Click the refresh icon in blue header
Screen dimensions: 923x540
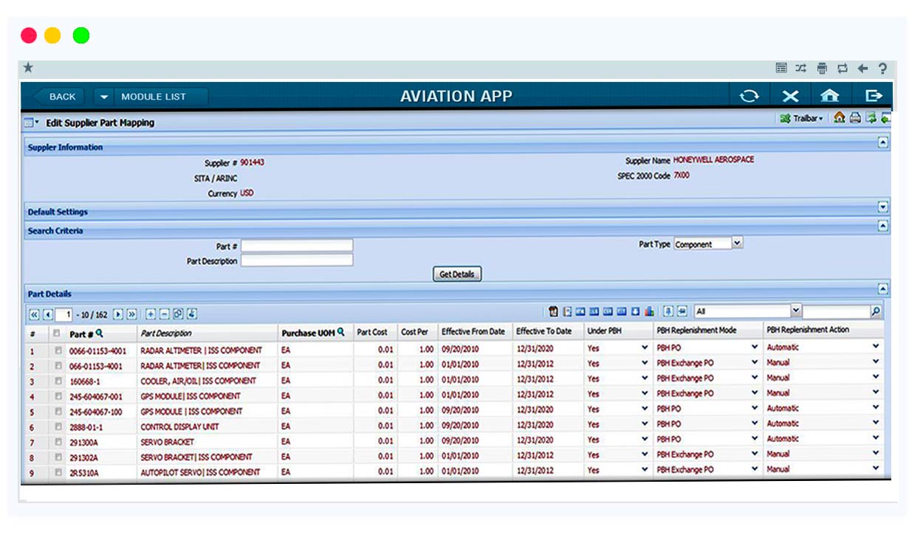749,96
